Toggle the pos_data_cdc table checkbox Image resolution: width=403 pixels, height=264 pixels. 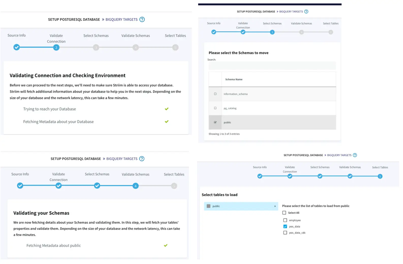tap(285, 233)
